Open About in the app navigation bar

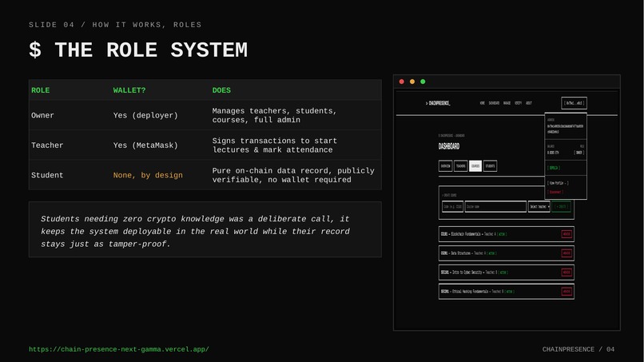tap(529, 103)
